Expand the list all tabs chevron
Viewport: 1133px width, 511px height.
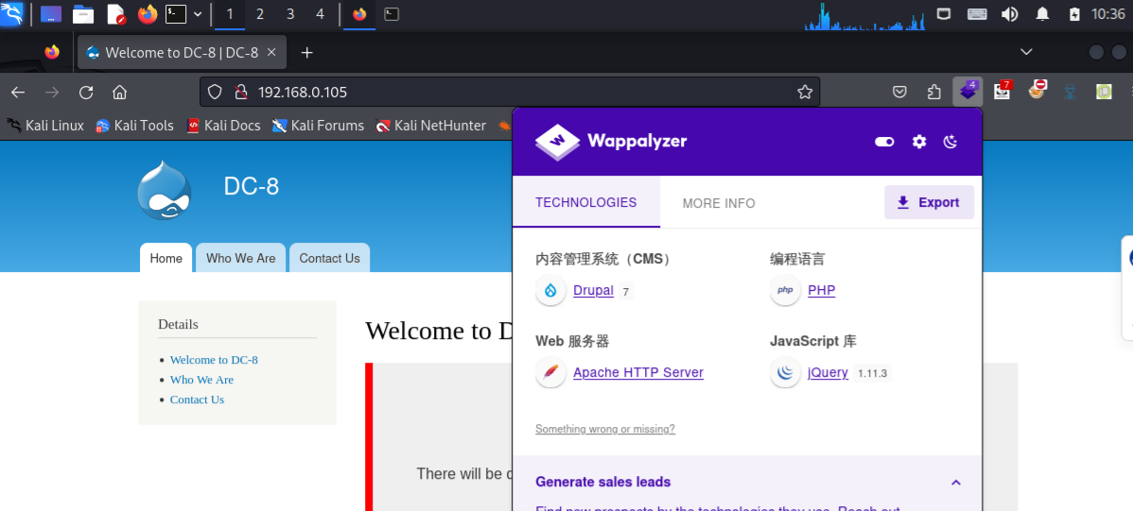click(1026, 52)
